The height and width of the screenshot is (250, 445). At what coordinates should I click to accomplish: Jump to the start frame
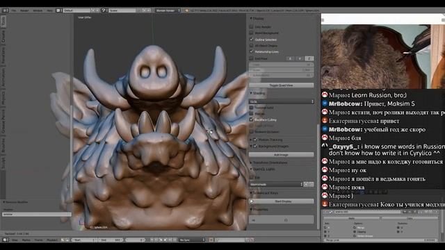point(152,240)
